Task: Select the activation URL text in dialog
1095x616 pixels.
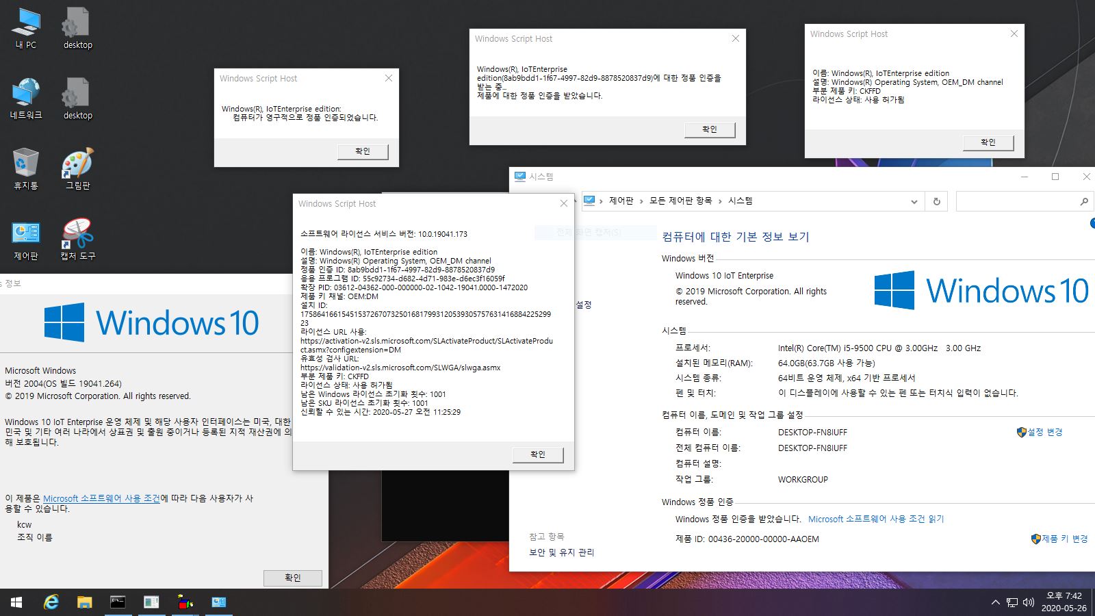Action: [x=426, y=345]
